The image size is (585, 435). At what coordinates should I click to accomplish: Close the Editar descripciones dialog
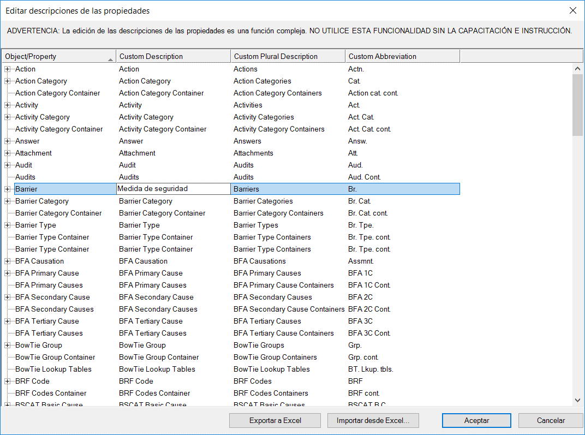[572, 11]
